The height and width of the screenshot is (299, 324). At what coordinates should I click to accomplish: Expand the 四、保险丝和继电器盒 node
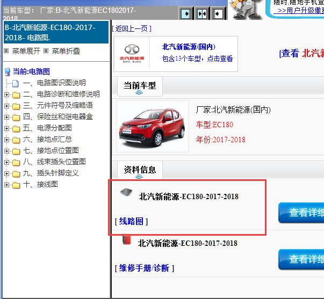[x=6, y=117]
